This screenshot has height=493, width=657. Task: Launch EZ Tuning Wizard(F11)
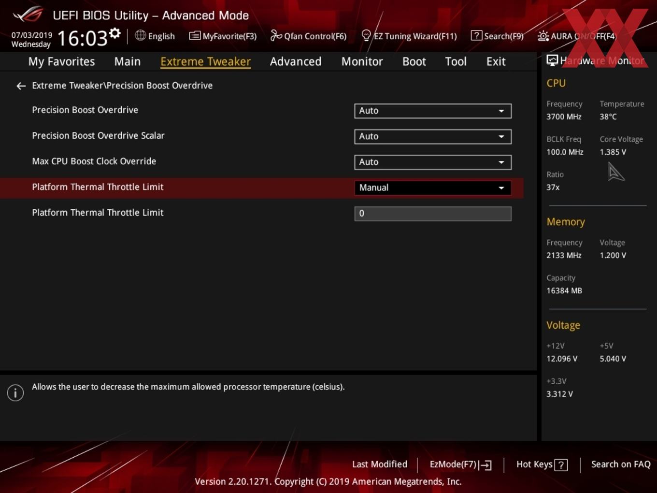tap(409, 36)
